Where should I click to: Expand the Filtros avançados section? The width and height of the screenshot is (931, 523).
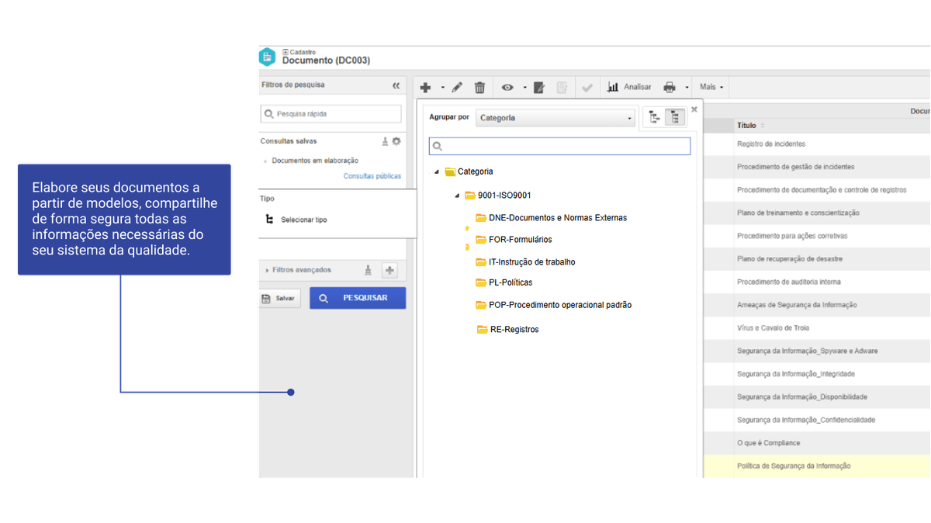267,270
